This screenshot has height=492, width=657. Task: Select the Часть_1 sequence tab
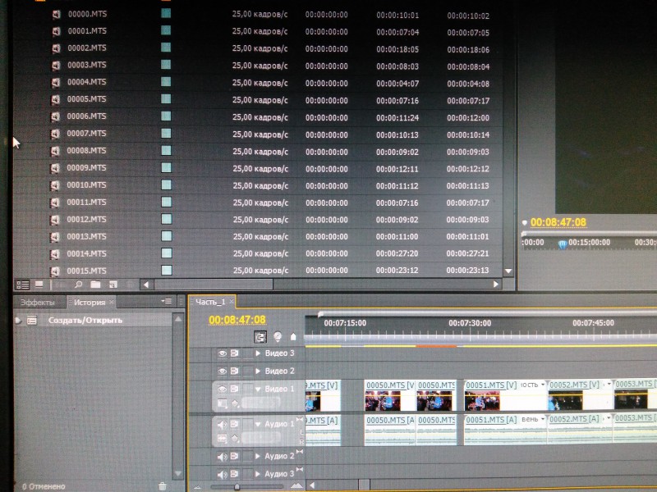click(x=210, y=302)
